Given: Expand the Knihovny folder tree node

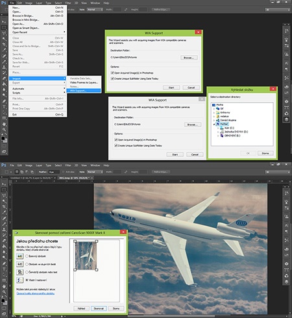Looking at the screenshot, I should 214,112.
